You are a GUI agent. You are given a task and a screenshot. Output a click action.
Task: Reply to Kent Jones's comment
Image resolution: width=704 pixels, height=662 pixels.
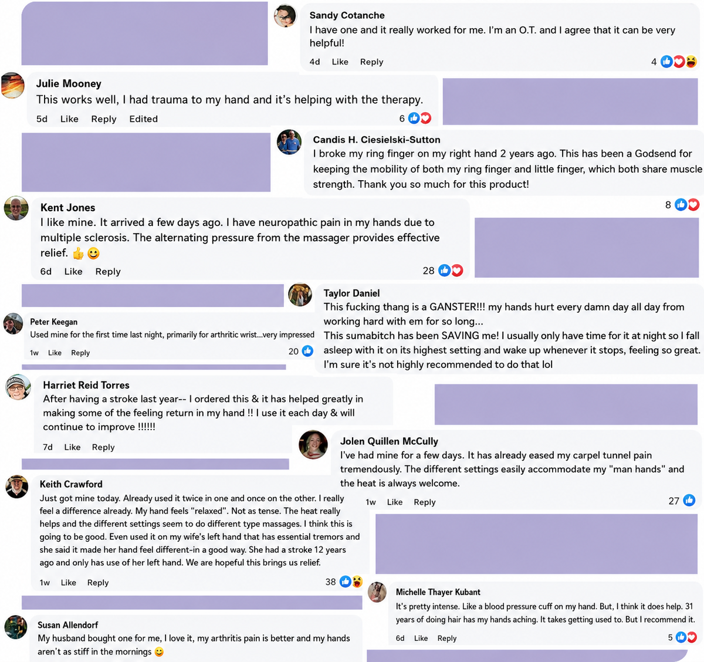(108, 271)
